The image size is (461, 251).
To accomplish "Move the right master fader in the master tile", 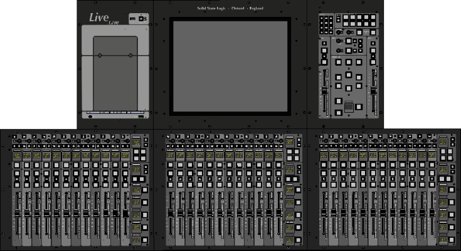I will point(373,91).
